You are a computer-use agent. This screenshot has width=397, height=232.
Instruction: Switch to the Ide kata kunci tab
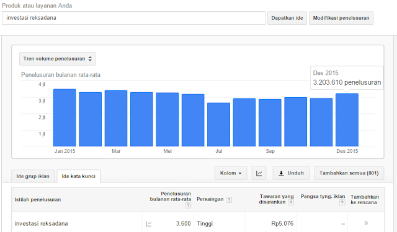pos(79,176)
